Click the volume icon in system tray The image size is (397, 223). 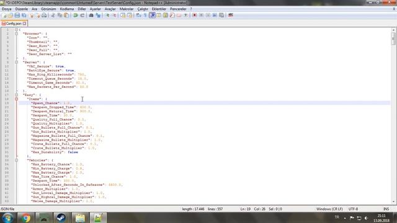(366, 218)
